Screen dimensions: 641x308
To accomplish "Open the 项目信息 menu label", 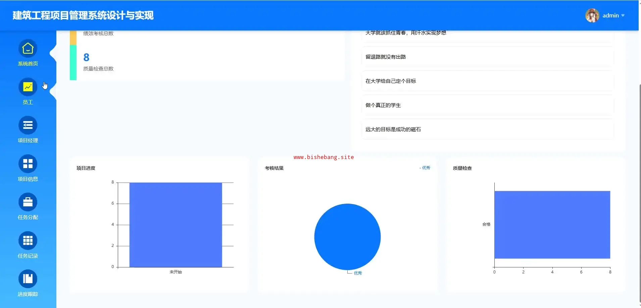I will click(28, 179).
